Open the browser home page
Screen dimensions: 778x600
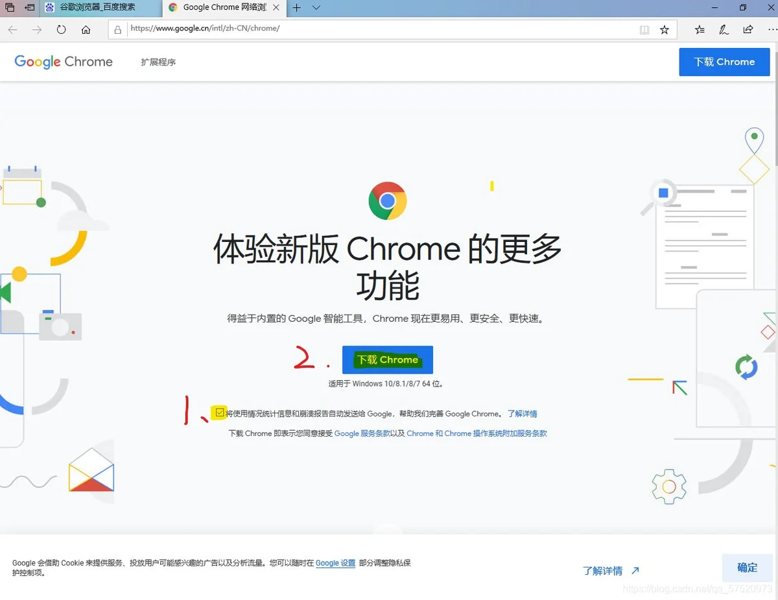point(86,30)
